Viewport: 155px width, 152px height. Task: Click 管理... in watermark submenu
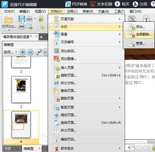[139, 43]
